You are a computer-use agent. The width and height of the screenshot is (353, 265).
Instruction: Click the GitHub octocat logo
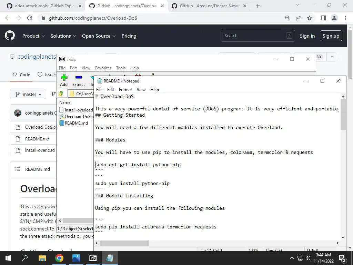pos(10,36)
